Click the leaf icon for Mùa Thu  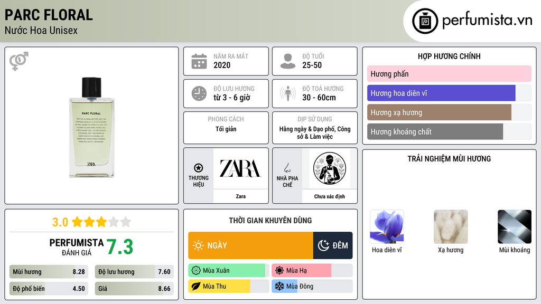pyautogui.click(x=195, y=286)
